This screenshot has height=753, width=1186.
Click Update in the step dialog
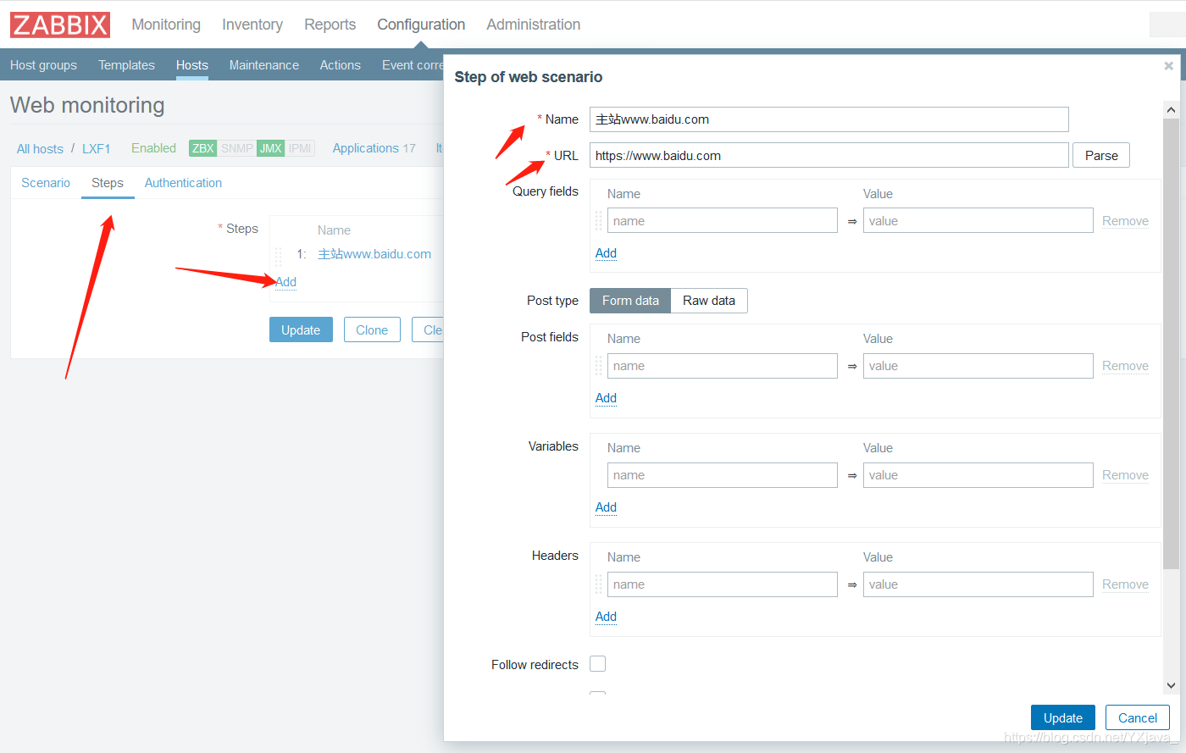[1063, 718]
